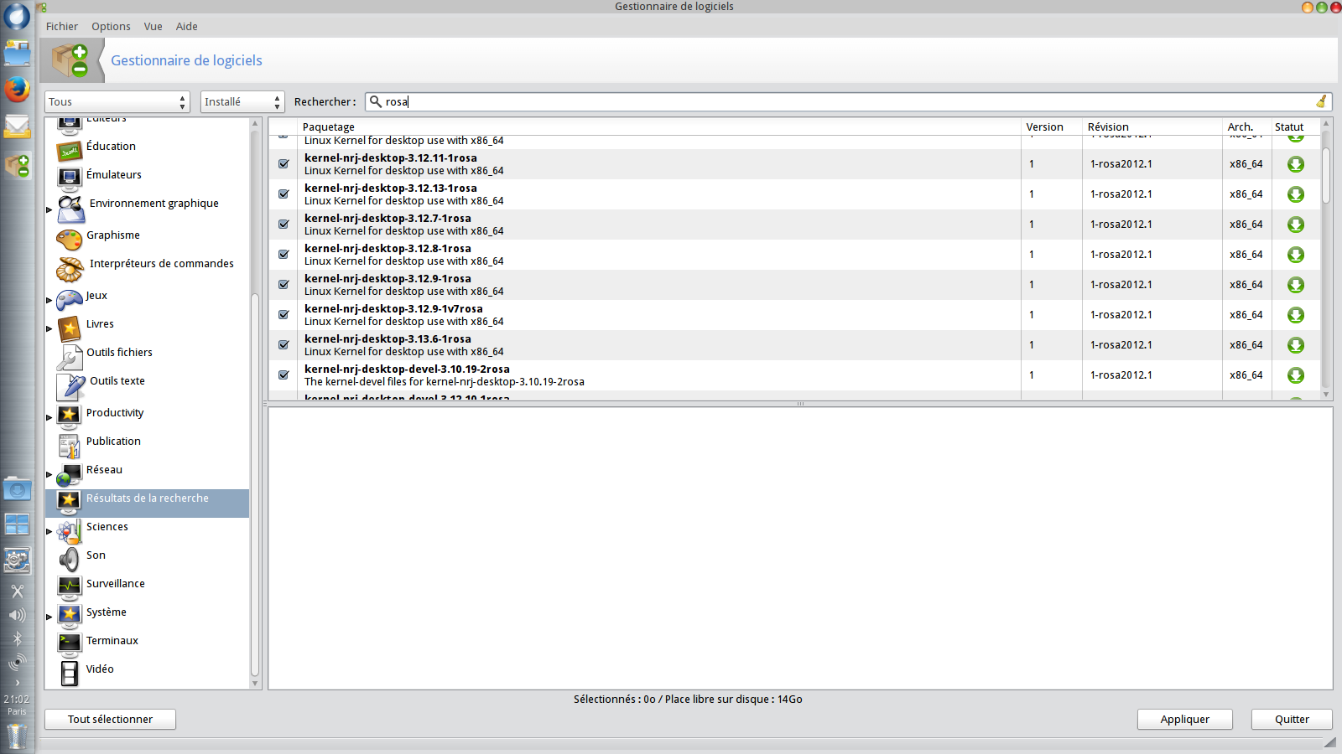
Task: Uncheck kernel-nrj-desktop-devel-3.10.19-2rosa package
Action: coord(283,375)
